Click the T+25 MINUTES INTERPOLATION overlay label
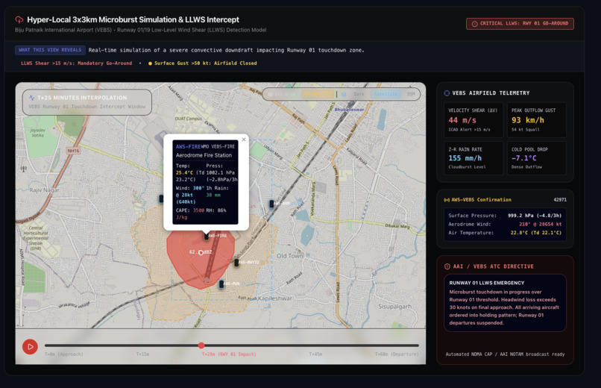601x388 pixels. pos(82,98)
